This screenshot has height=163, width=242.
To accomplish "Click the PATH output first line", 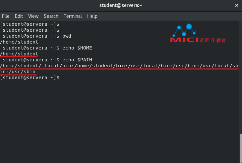I will coord(119,66).
